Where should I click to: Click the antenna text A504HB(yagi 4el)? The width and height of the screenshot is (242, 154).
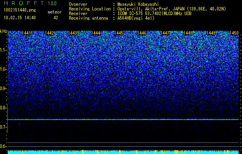(136, 18)
